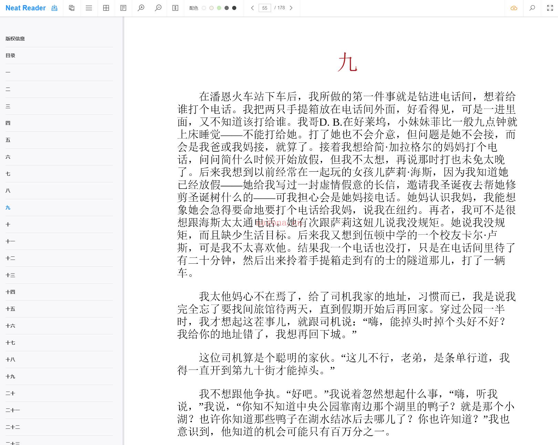The width and height of the screenshot is (558, 445).
Task: Click the import book icon beside Neat Reader
Action: tap(54, 8)
